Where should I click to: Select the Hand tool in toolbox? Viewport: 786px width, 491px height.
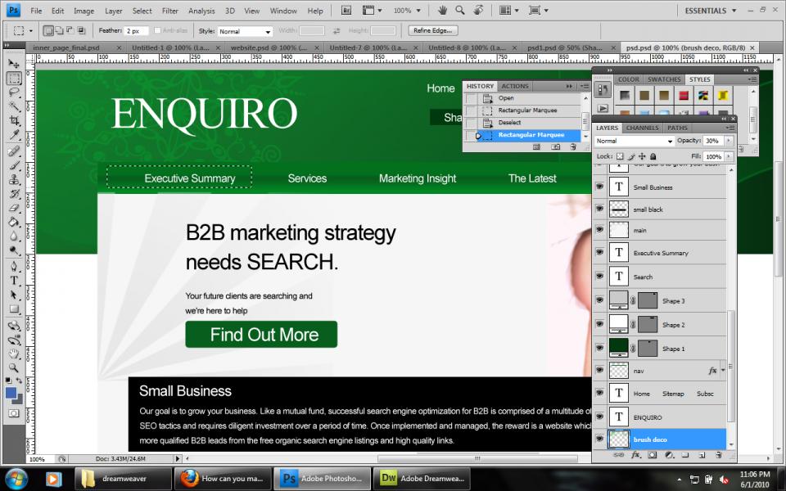click(x=14, y=354)
